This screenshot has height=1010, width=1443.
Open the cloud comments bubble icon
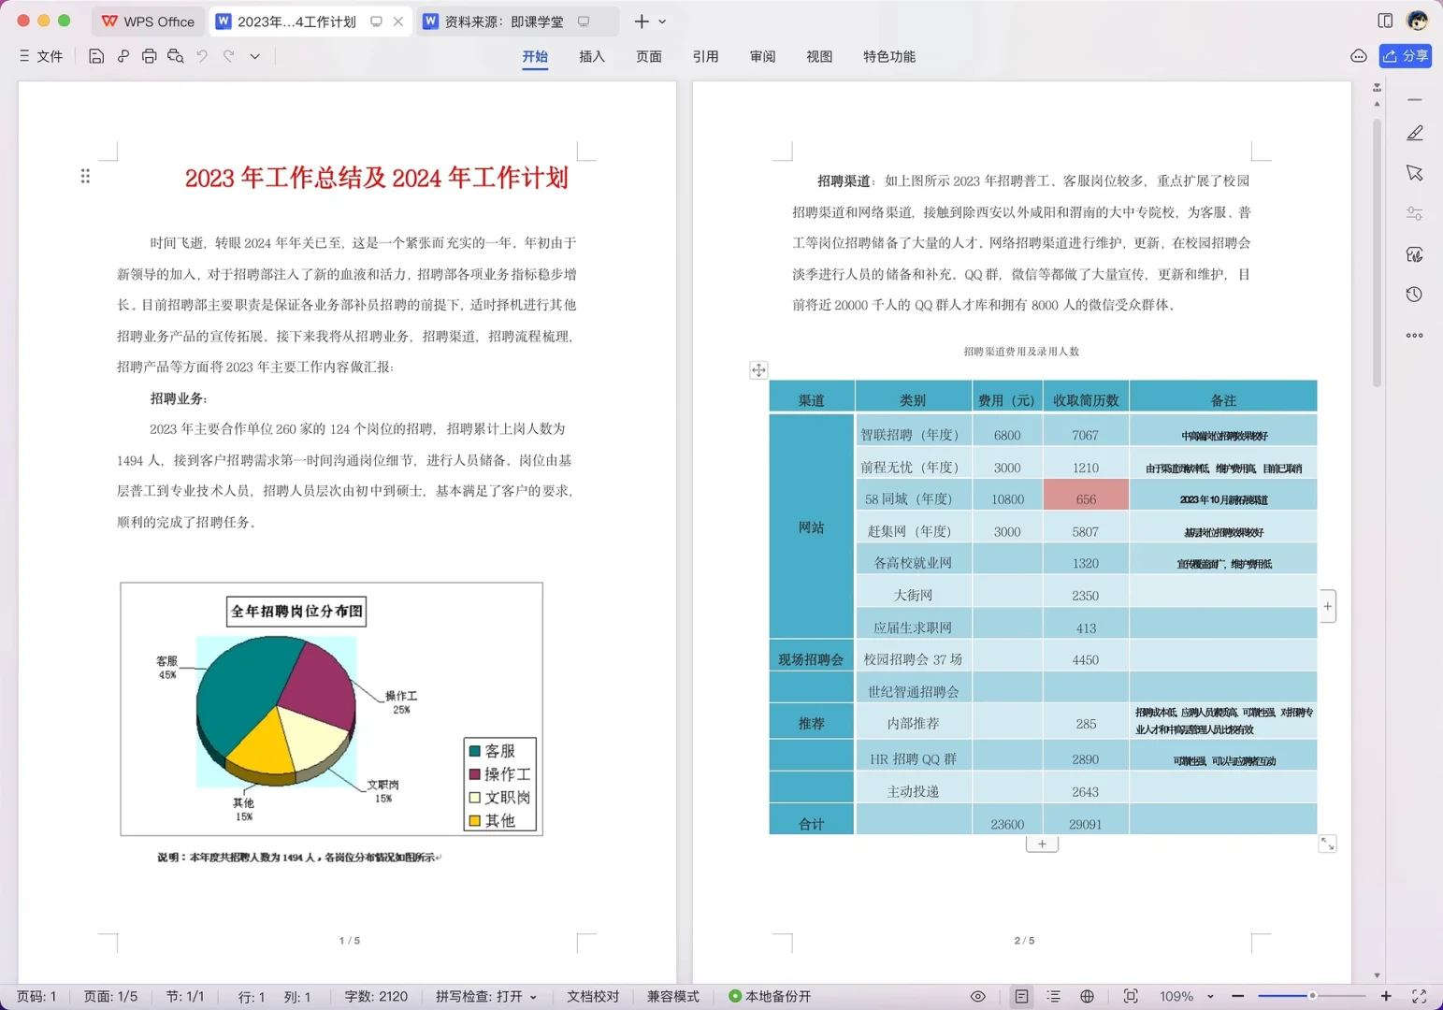click(x=1359, y=56)
